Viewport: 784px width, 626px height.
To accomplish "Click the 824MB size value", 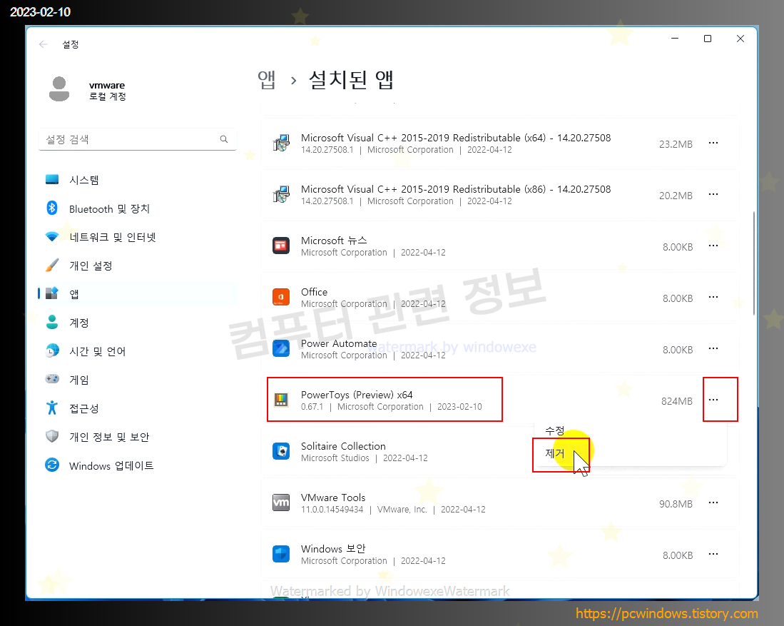I will click(x=676, y=401).
